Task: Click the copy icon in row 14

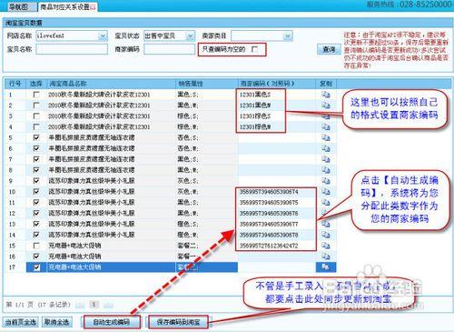Action: 326,235
